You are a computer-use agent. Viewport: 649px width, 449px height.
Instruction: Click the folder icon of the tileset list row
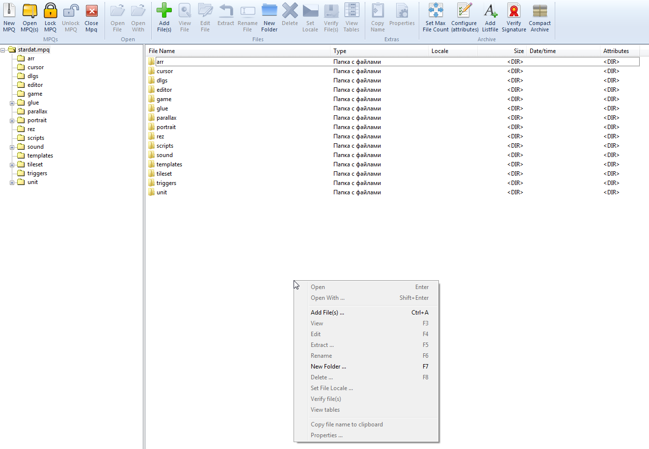151,174
